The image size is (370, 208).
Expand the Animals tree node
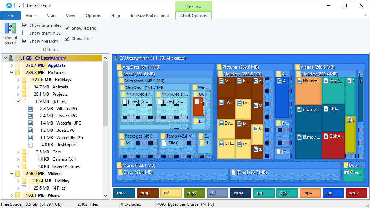[18, 87]
